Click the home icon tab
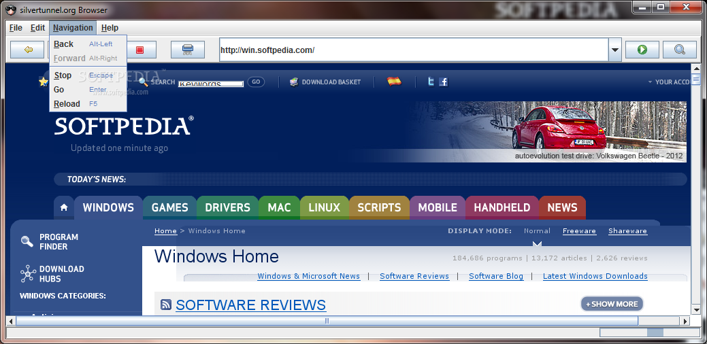This screenshot has width=707, height=344. coord(64,207)
